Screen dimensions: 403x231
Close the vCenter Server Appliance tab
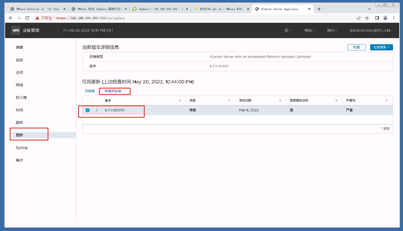click(309, 9)
